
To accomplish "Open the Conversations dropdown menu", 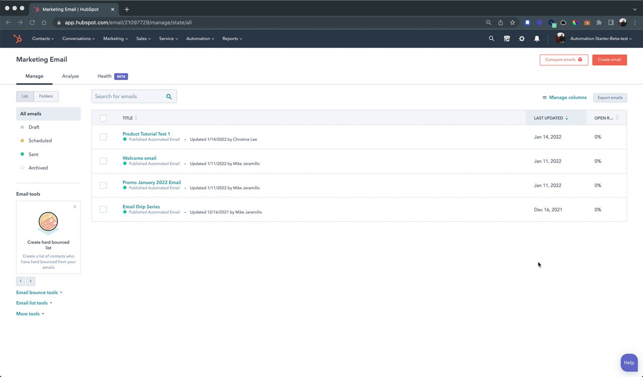I will click(79, 39).
